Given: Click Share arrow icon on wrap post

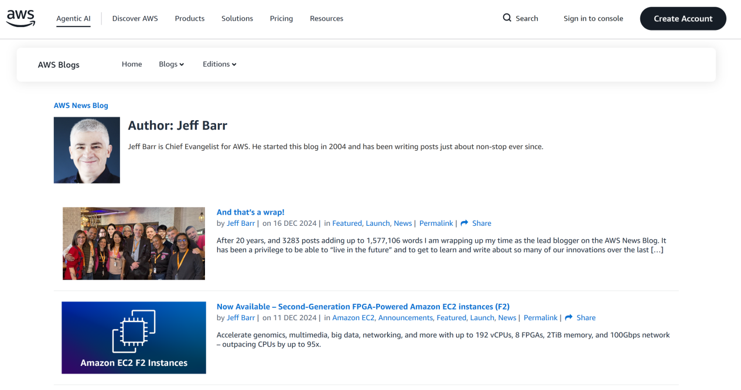Looking at the screenshot, I should pyautogui.click(x=465, y=223).
